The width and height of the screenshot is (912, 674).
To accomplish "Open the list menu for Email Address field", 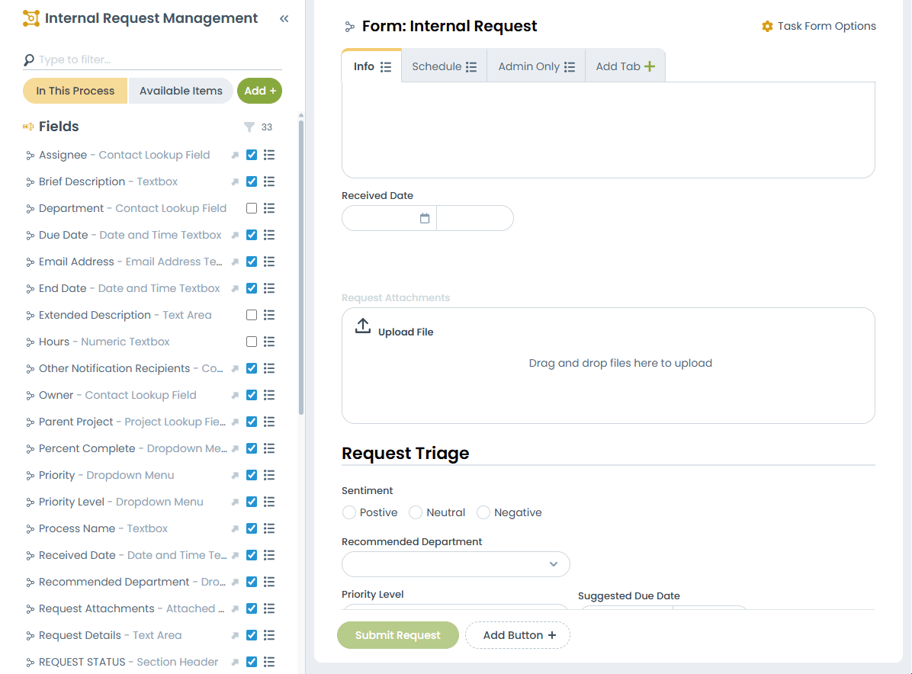I will [268, 262].
